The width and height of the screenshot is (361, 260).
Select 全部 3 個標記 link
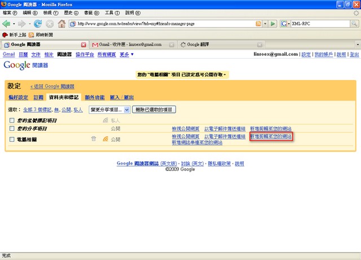[x=37, y=110]
